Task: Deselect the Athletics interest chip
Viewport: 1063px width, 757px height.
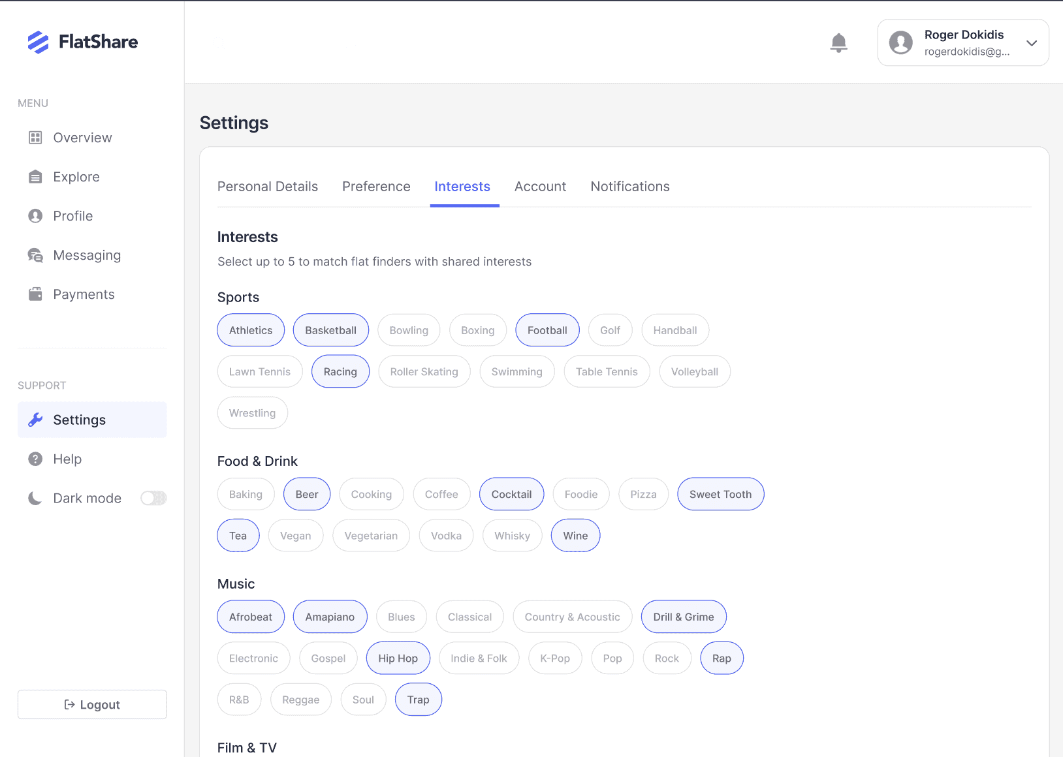Action: (251, 330)
